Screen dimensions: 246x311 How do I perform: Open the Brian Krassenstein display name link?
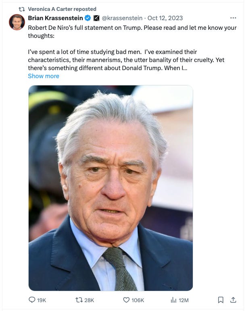(55, 18)
